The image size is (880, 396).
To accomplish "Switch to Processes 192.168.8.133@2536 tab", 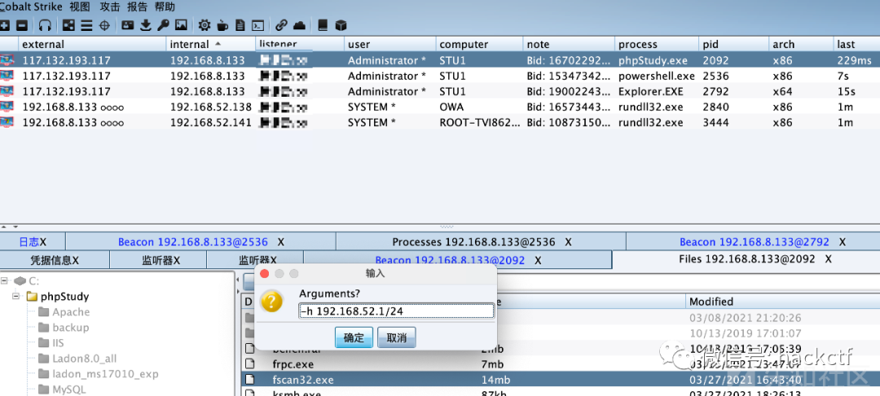I will pos(481,242).
